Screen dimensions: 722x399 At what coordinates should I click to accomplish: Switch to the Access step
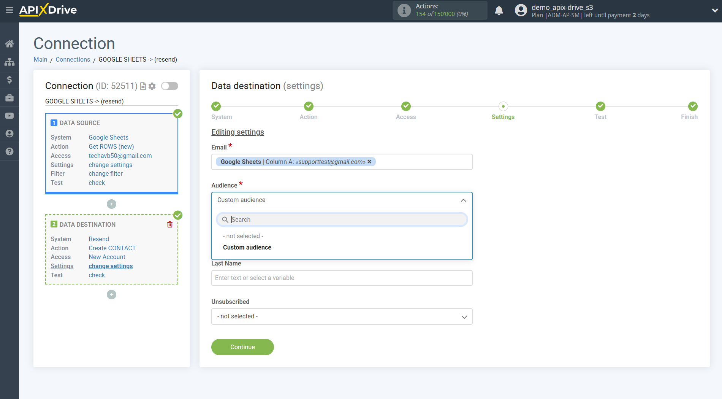coord(405,107)
